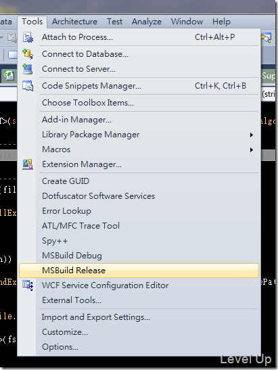Open Import and Export Settings...
This screenshot has width=278, height=370.
[139, 317]
